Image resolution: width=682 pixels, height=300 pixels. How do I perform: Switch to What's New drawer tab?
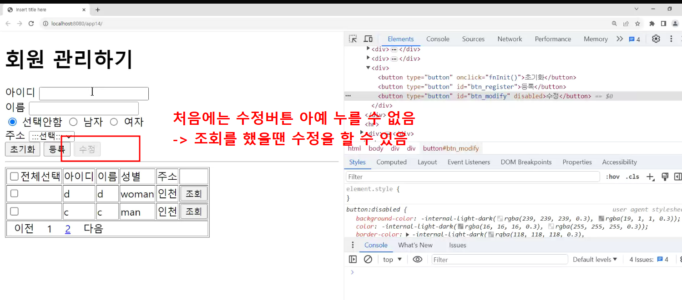pyautogui.click(x=415, y=245)
